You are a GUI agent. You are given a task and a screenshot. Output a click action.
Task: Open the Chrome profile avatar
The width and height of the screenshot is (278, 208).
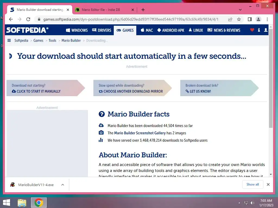coord(258,19)
